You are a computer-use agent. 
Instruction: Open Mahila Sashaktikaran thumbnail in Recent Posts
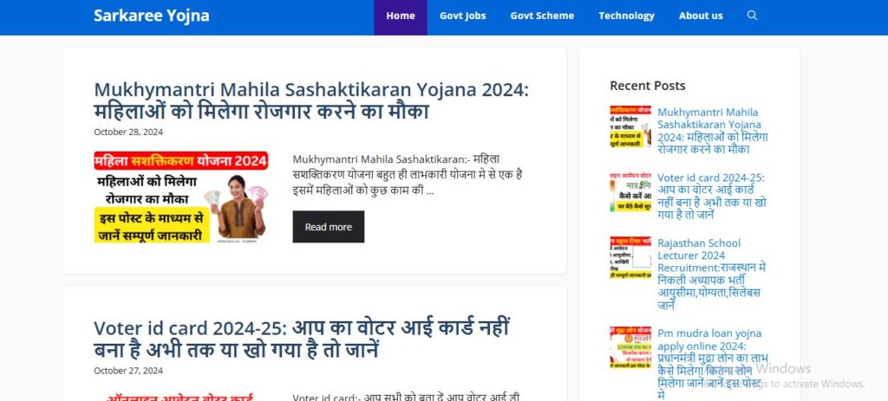(x=630, y=126)
